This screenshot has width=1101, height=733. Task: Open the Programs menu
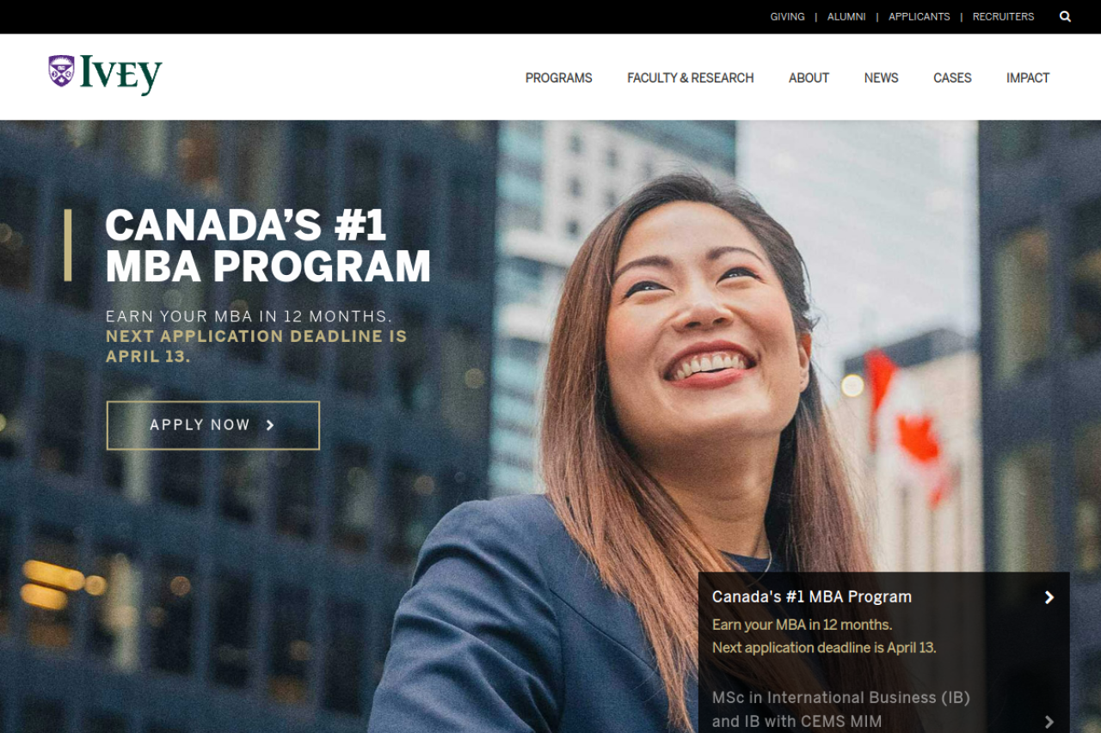[x=559, y=78]
